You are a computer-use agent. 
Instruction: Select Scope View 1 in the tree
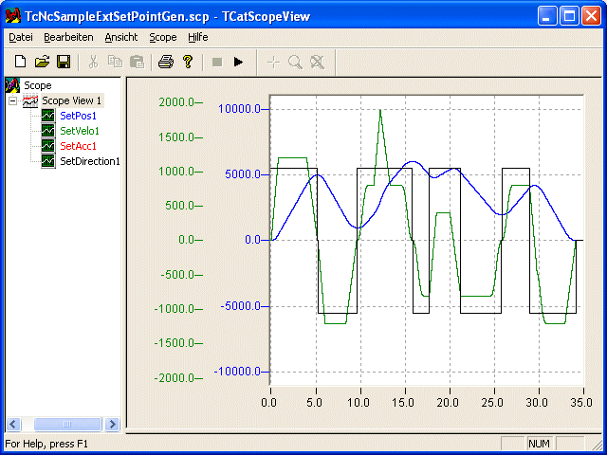point(72,100)
